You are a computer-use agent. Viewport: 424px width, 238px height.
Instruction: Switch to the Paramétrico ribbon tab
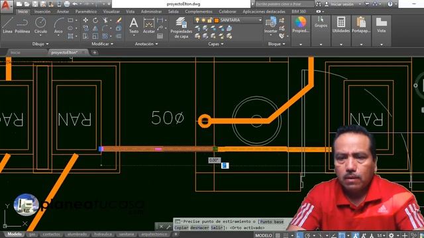pyautogui.click(x=86, y=12)
